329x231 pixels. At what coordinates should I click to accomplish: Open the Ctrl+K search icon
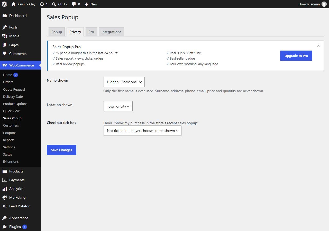[x=54, y=4]
